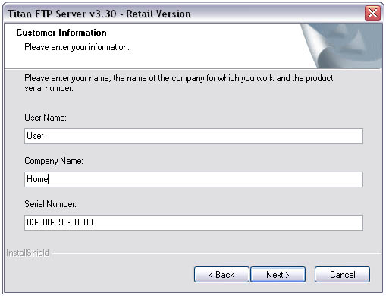The image size is (386, 296).
Task: Click the "User Name:" label
Action: [46, 118]
